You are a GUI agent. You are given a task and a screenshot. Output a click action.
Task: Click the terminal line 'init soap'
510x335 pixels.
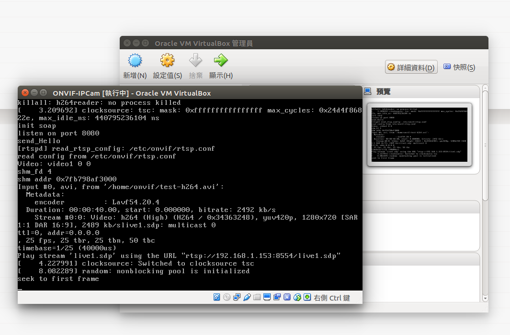[37, 126]
